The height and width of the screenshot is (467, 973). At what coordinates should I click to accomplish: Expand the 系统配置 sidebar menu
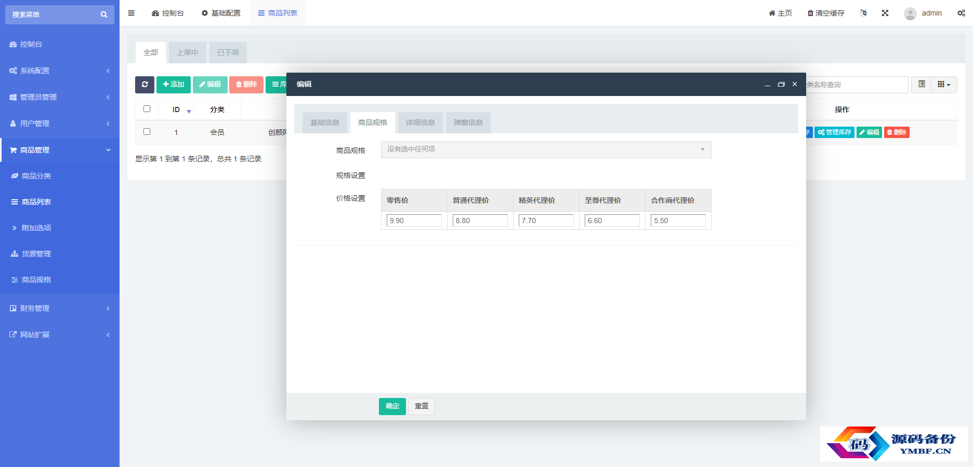coord(60,71)
